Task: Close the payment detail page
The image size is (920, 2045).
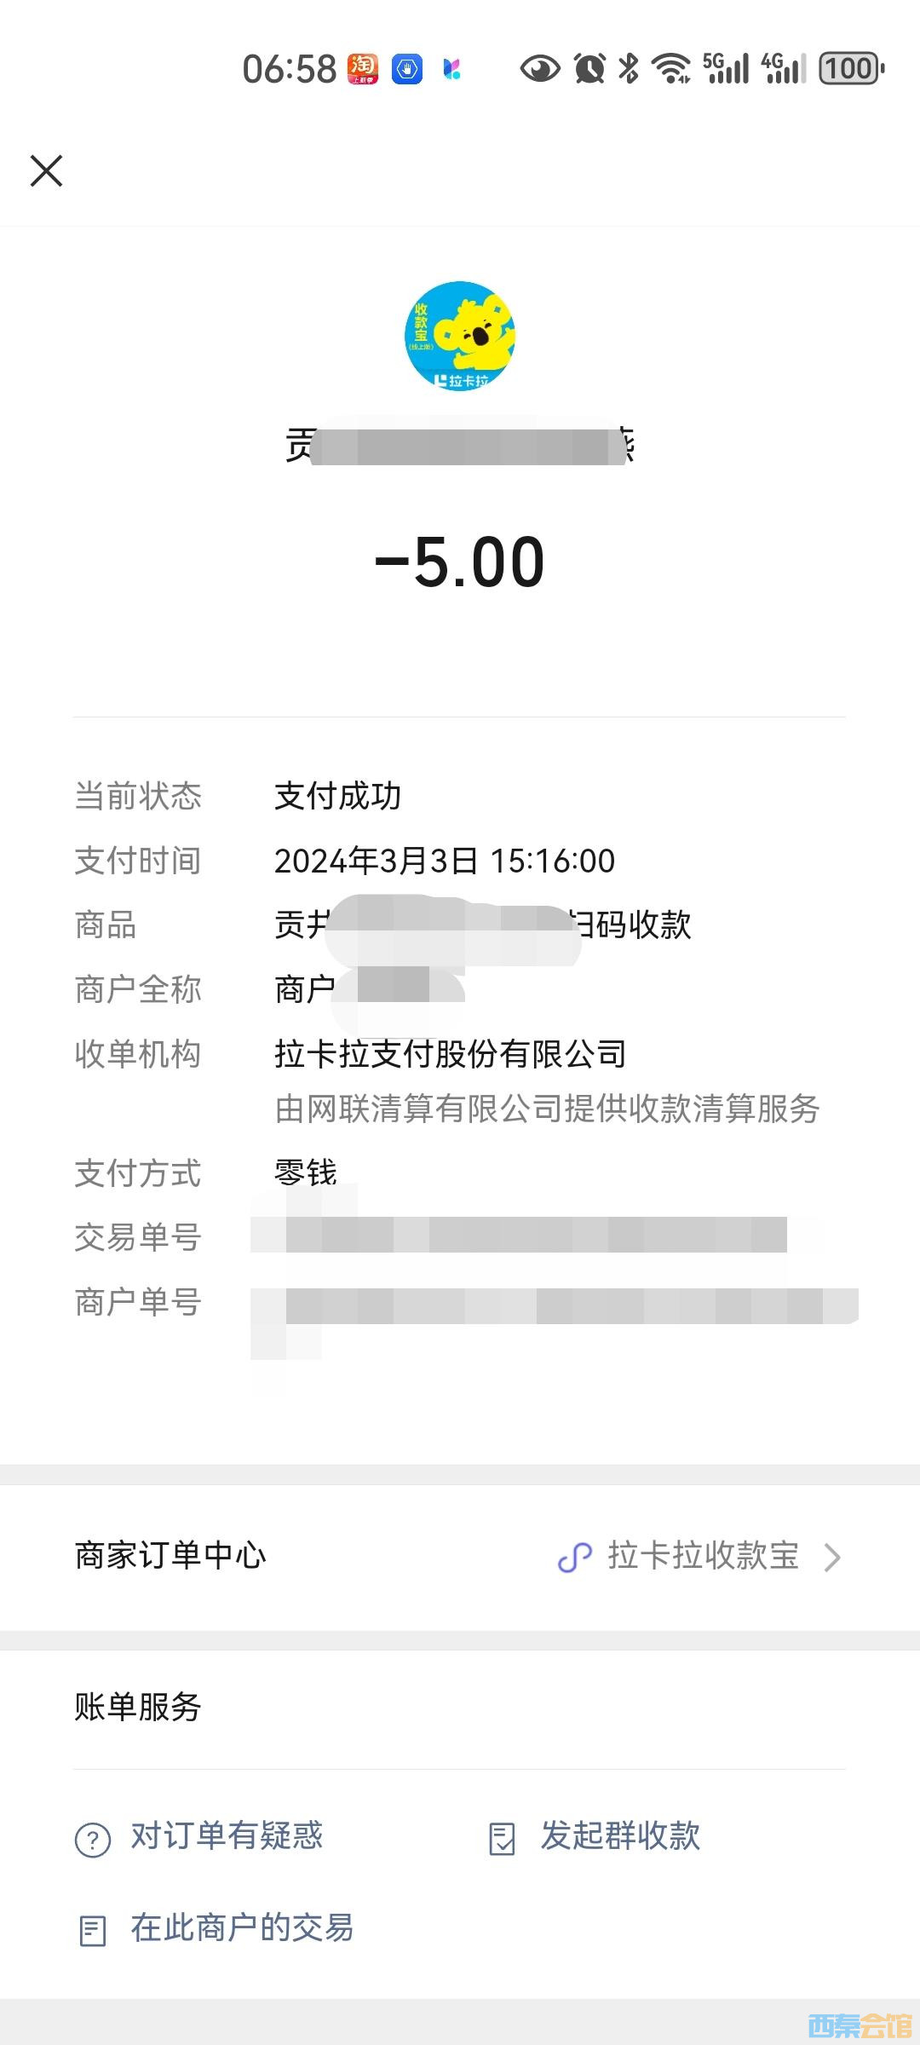Action: point(47,170)
